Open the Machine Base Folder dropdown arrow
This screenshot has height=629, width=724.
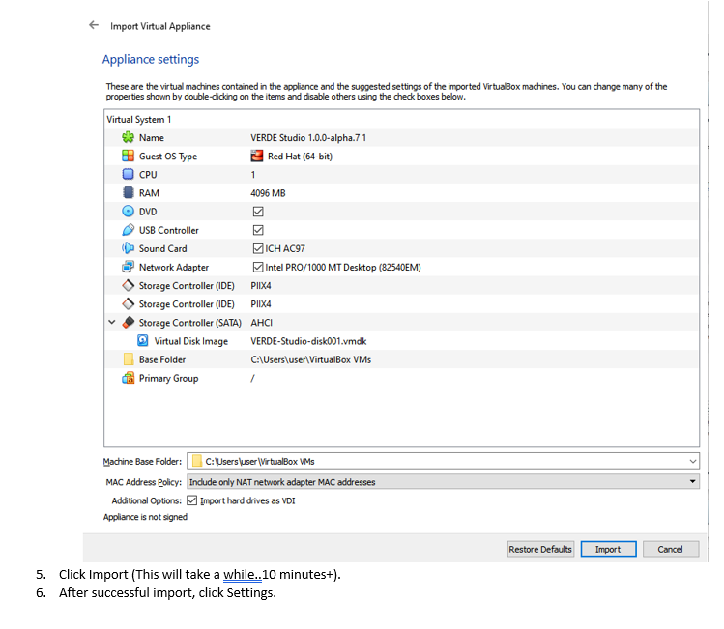[x=693, y=461]
